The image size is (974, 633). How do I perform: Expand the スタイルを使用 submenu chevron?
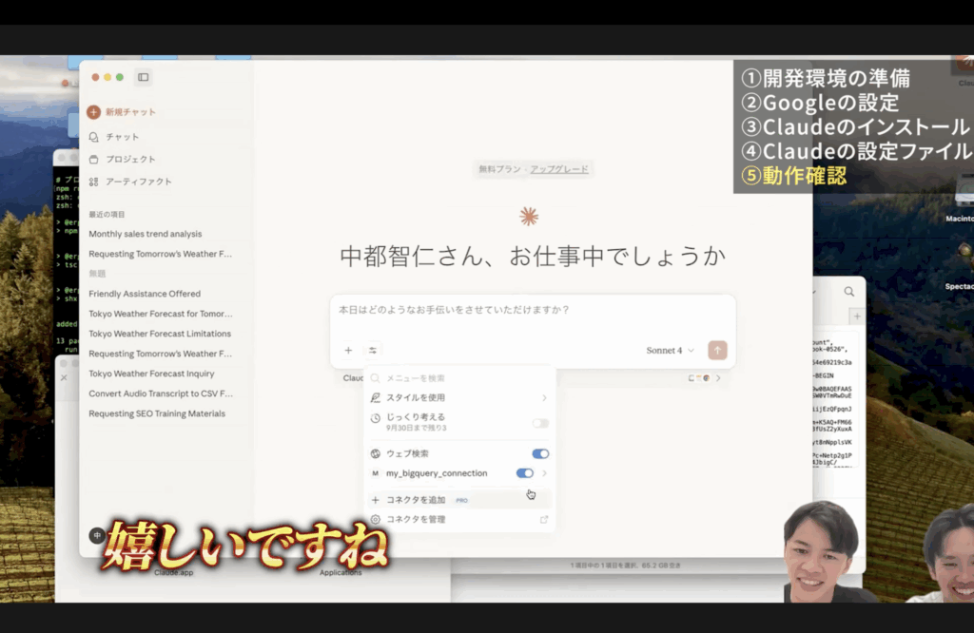point(545,398)
